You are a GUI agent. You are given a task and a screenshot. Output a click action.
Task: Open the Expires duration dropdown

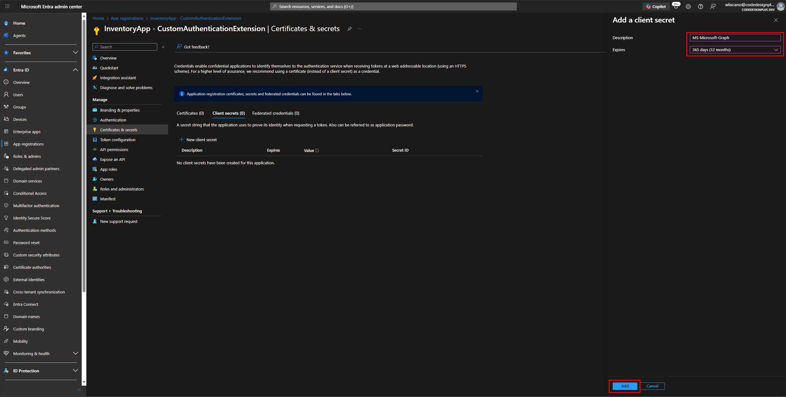click(735, 50)
